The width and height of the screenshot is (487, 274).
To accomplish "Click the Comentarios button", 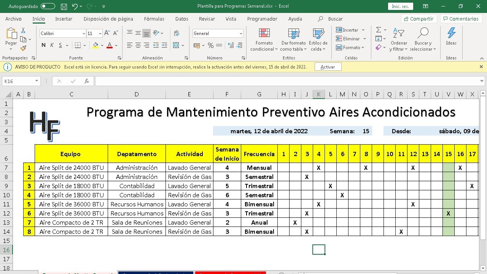I will (x=461, y=19).
